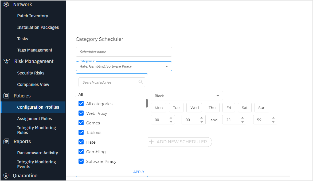Uncheck the Gambling category
Image resolution: width=313 pixels, height=181 pixels.
(x=81, y=152)
